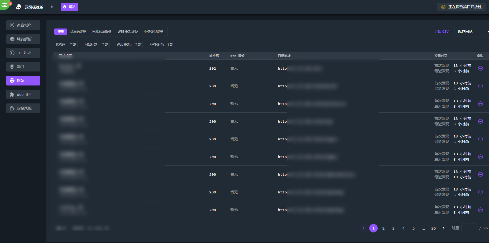Image resolution: width=489 pixels, height=243 pixels.
Task: Go to 域名解析 in the sidebar
Action: coord(23,39)
